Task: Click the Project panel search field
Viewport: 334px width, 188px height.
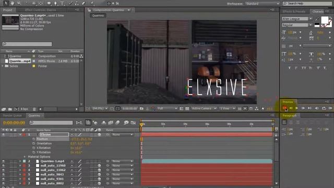Action: (x=27, y=44)
